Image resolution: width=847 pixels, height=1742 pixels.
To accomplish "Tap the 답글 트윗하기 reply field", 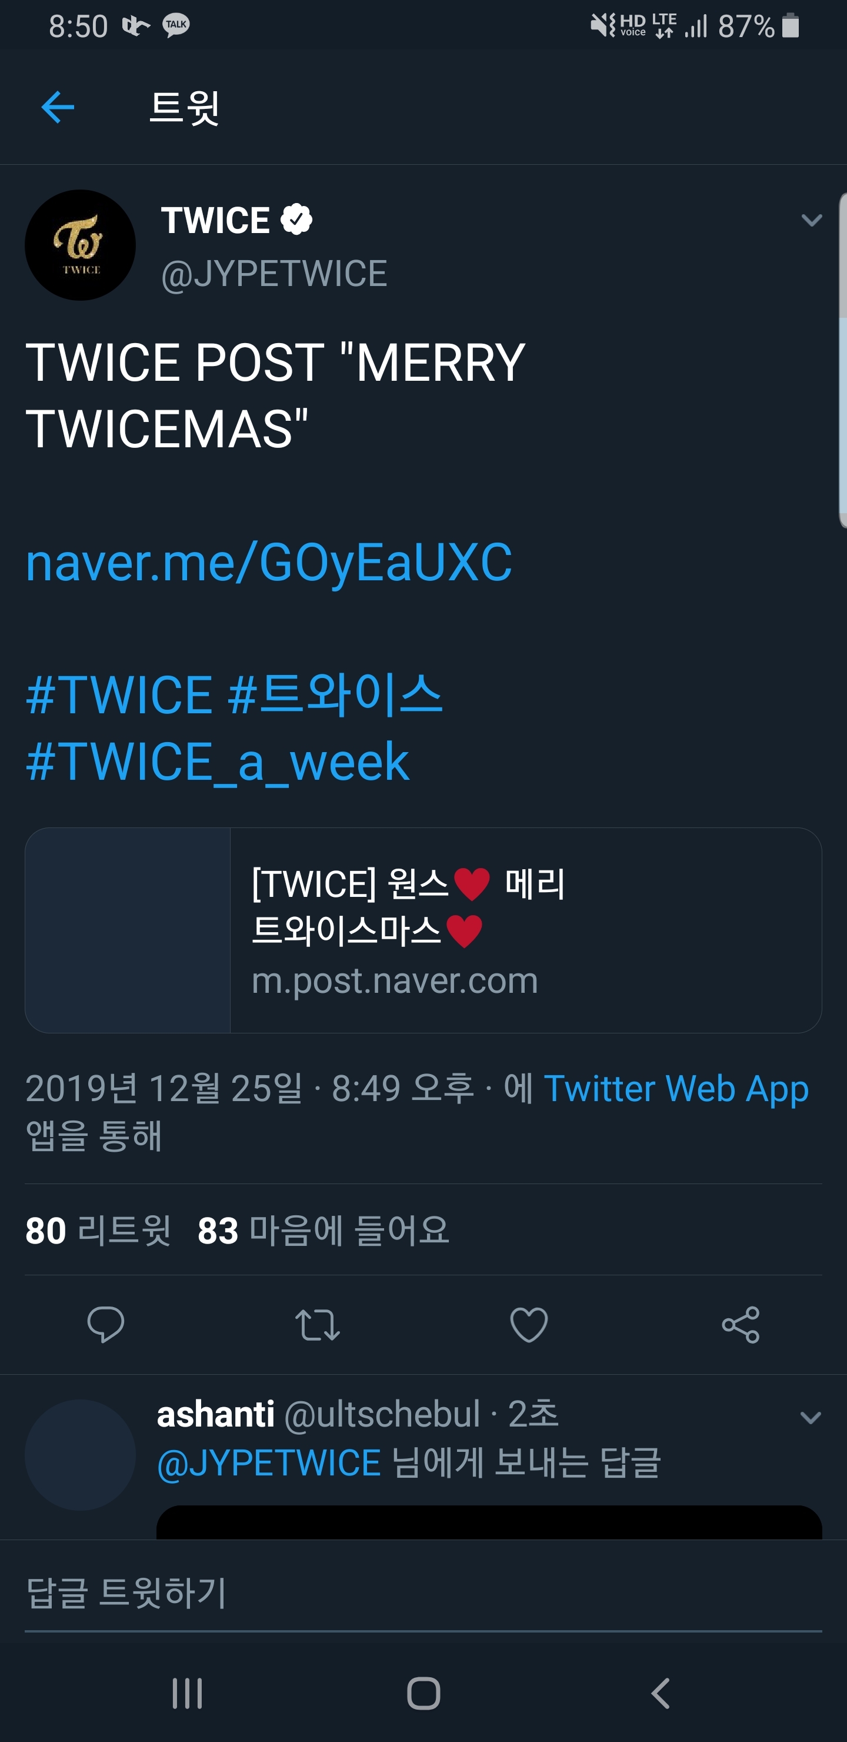I will [x=423, y=1594].
